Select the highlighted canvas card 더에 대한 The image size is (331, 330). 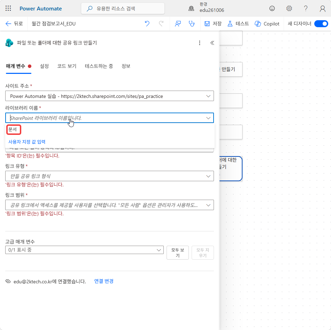(231, 168)
